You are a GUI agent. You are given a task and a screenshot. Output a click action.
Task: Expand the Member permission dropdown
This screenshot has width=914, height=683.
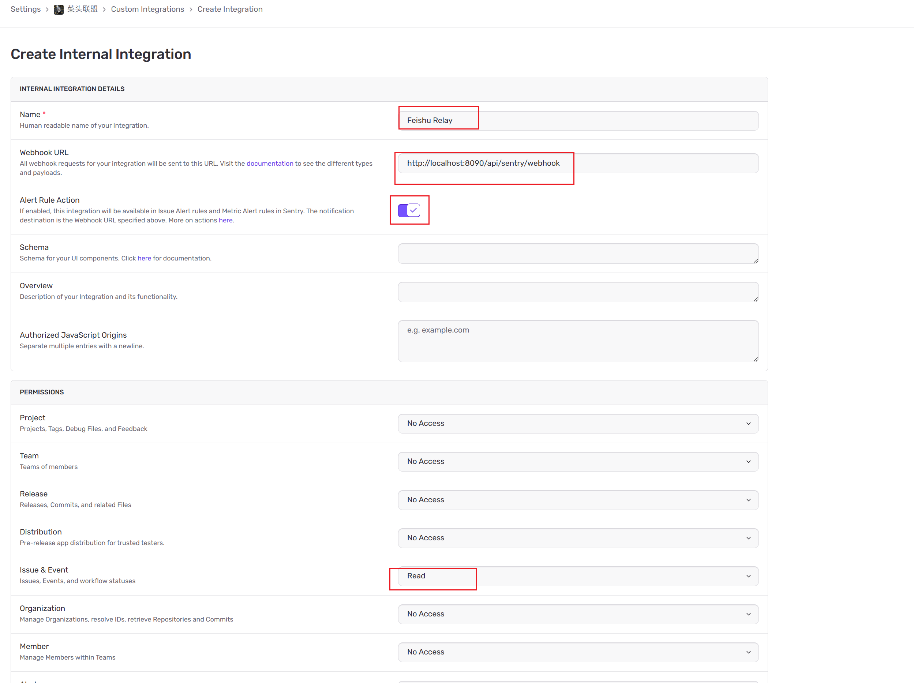coord(578,652)
